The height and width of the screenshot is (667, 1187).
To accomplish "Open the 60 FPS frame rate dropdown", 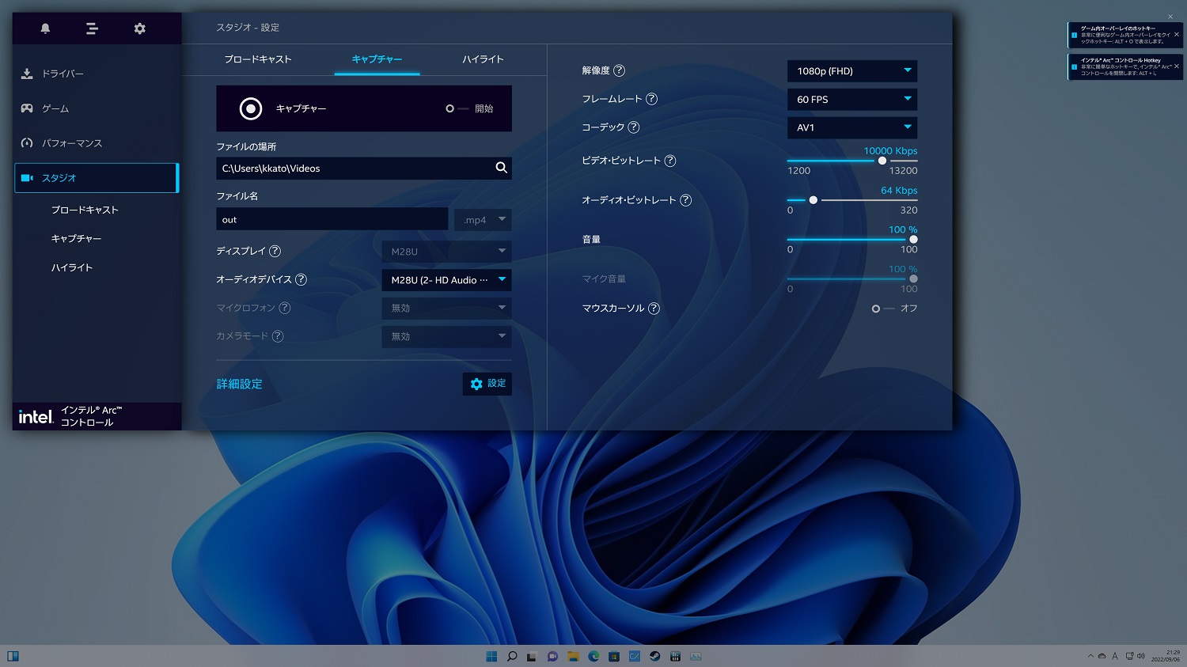I will pos(851,100).
